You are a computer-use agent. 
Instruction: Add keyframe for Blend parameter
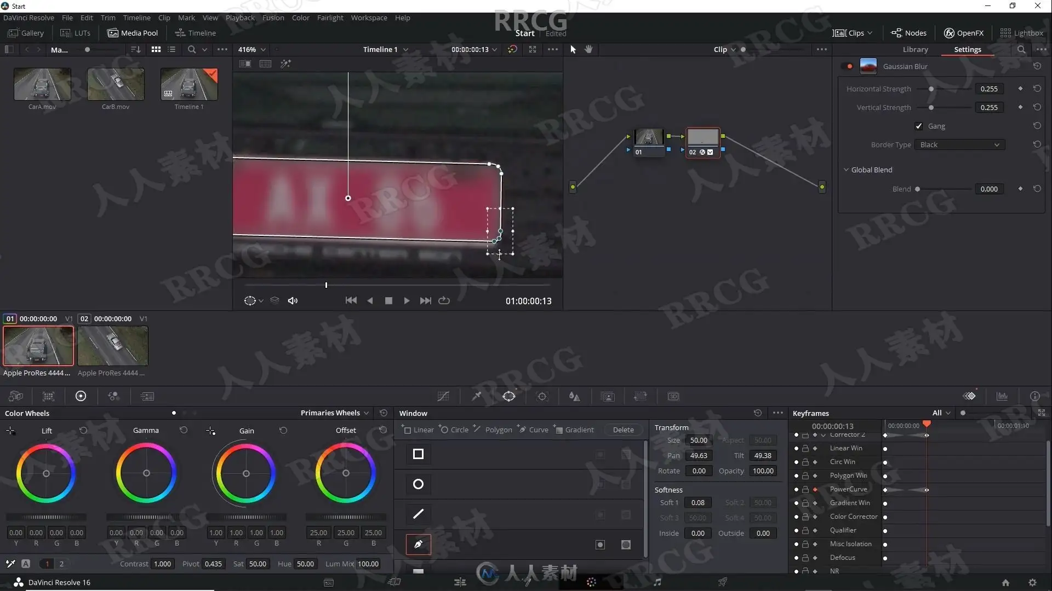pyautogui.click(x=1020, y=189)
